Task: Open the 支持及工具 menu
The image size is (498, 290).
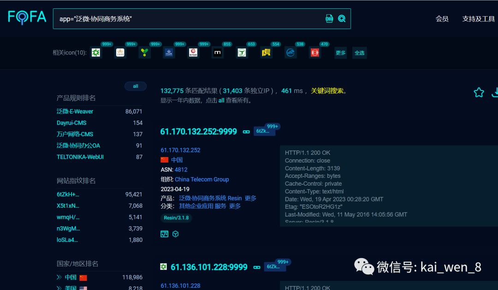Action: (478, 19)
